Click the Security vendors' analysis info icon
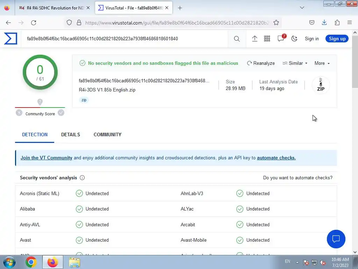The image size is (358, 269). click(82, 178)
